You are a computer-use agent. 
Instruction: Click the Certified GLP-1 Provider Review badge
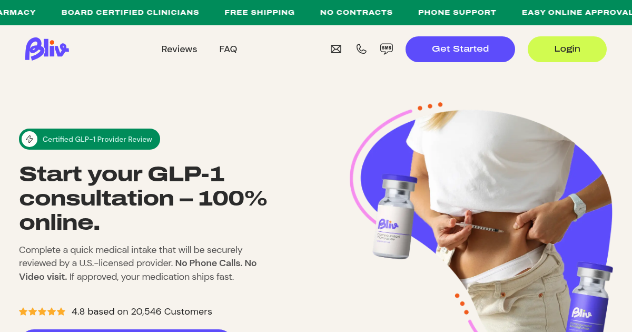point(90,139)
